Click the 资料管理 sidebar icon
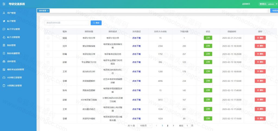This screenshot has height=131, width=278. pos(4,61)
